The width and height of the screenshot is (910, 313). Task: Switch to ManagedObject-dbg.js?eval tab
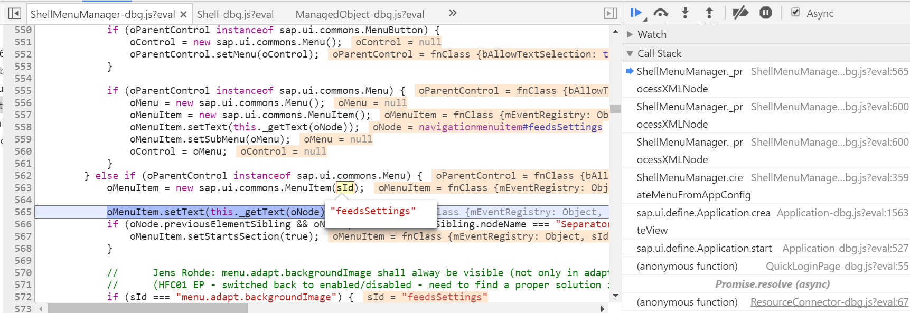360,14
